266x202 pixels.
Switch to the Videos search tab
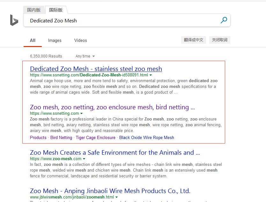click(80, 41)
